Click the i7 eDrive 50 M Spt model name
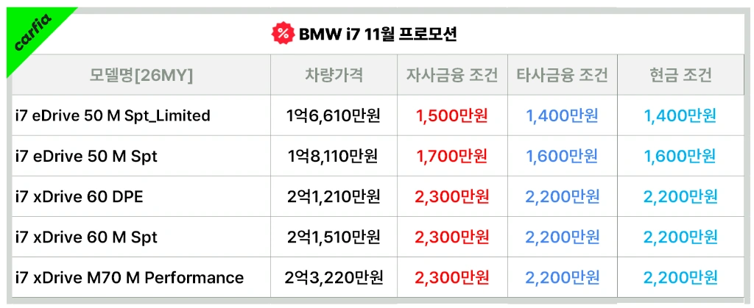The width and height of the screenshot is (754, 308). point(87,156)
